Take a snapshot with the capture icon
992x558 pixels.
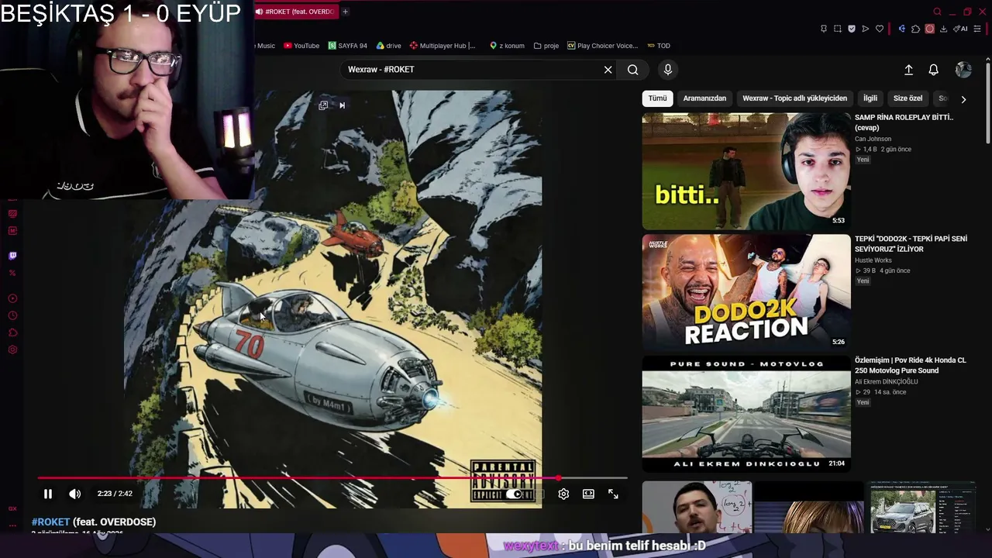[838, 29]
